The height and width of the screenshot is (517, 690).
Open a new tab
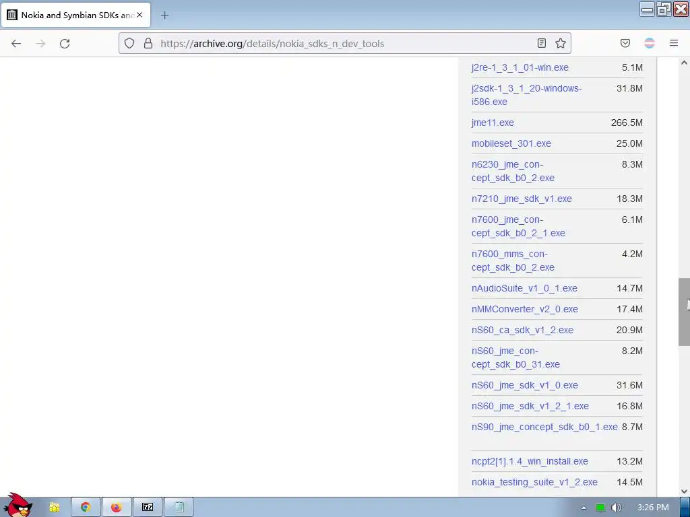point(164,15)
